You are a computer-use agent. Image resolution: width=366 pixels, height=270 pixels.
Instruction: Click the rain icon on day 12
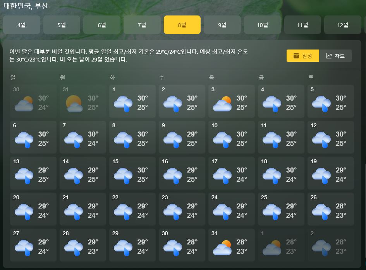coord(321,140)
